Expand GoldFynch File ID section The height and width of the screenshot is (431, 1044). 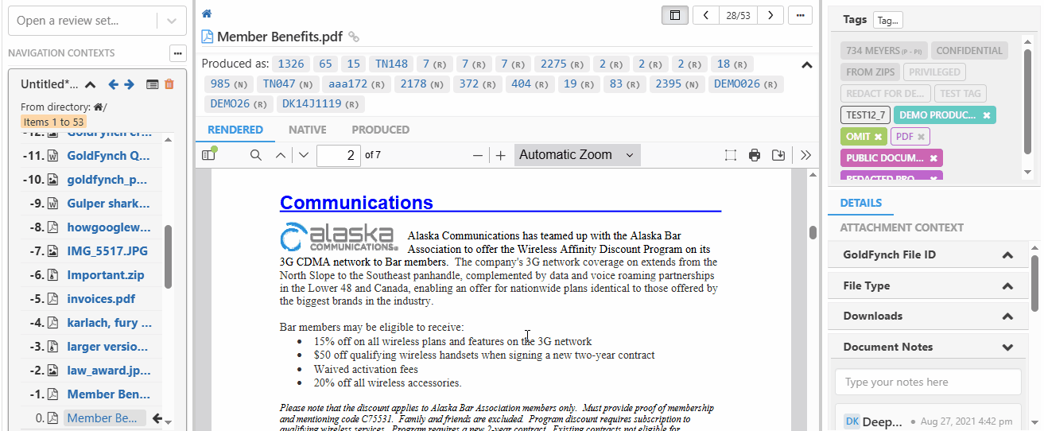1007,255
